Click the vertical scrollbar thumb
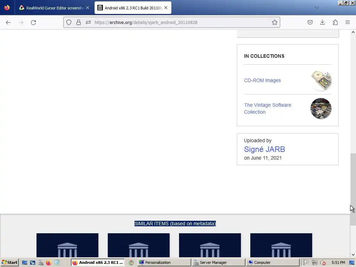The image size is (356, 267). click(353, 189)
